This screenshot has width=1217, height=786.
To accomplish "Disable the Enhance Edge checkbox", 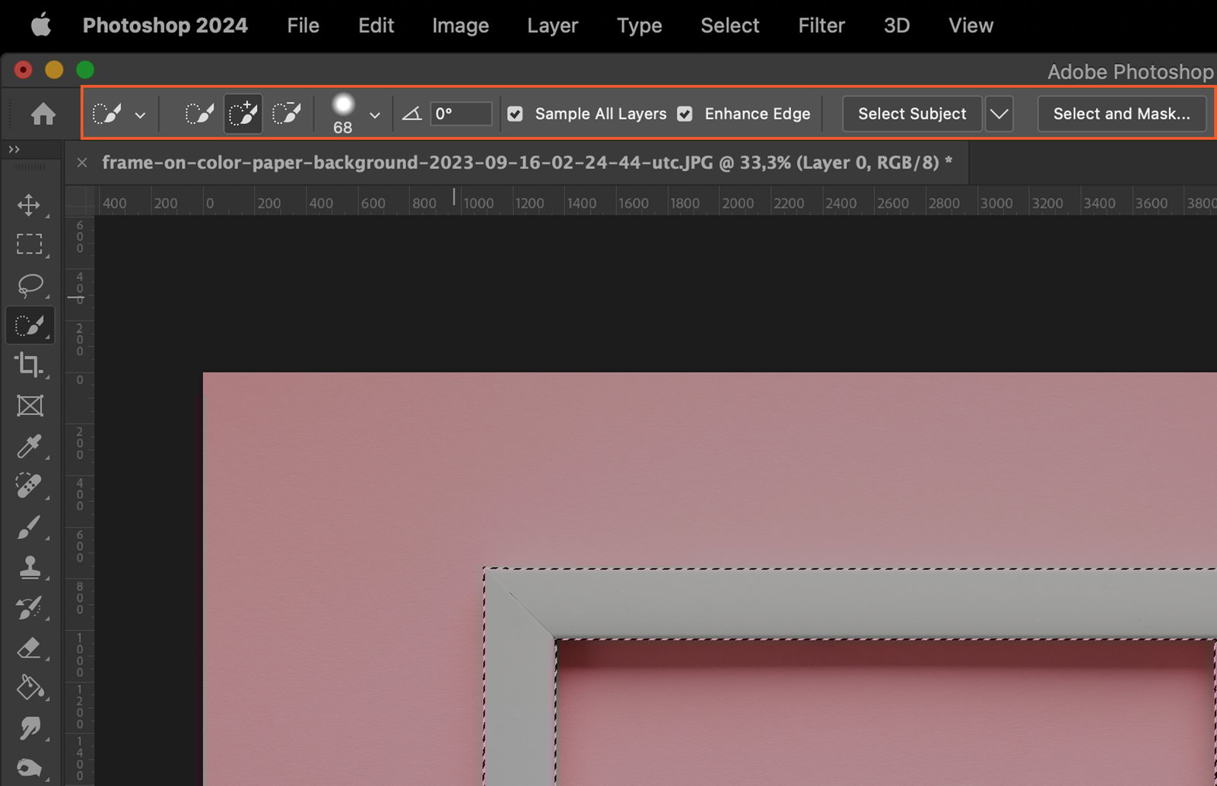I will coord(685,114).
